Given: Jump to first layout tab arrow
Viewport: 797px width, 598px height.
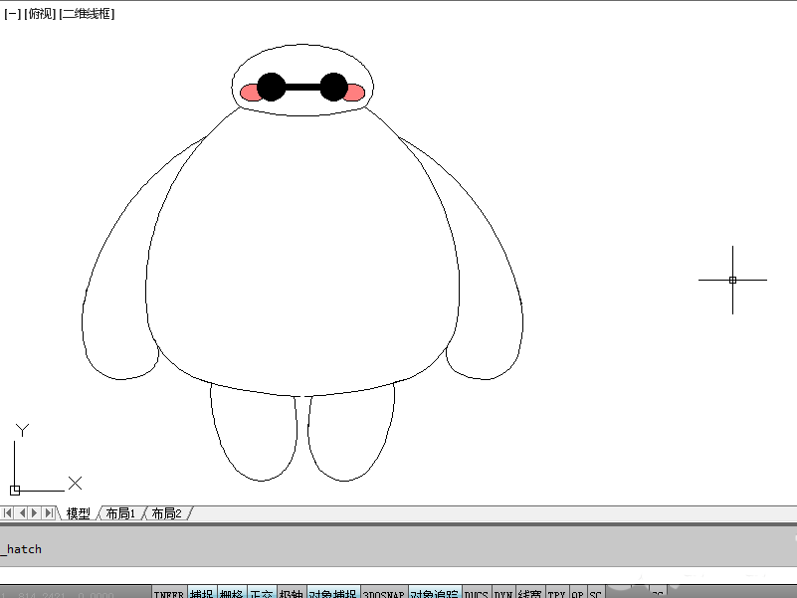Looking at the screenshot, I should [x=8, y=512].
